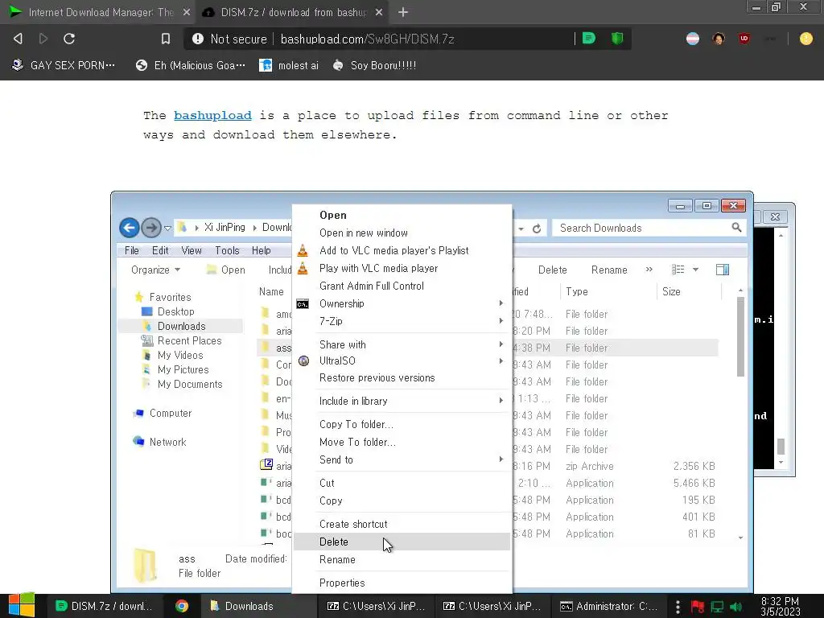This screenshot has width=824, height=618.
Task: Click Explorer's forward arrow button
Action: pyautogui.click(x=151, y=228)
